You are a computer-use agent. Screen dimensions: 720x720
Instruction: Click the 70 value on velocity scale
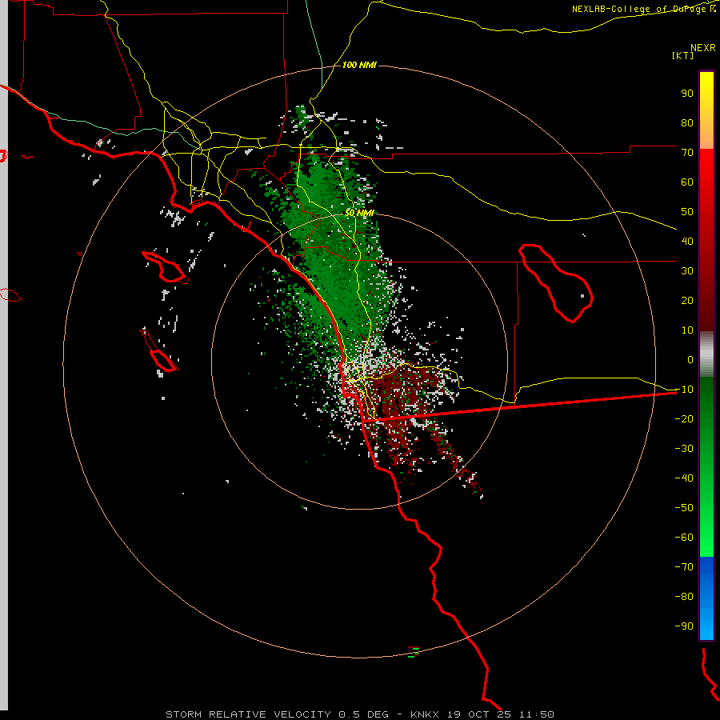tap(687, 153)
